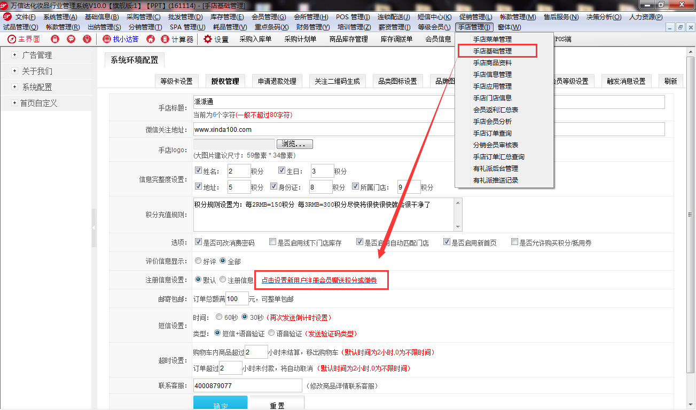Select the 60秒 radio button
This screenshot has height=410, width=696.
click(219, 317)
